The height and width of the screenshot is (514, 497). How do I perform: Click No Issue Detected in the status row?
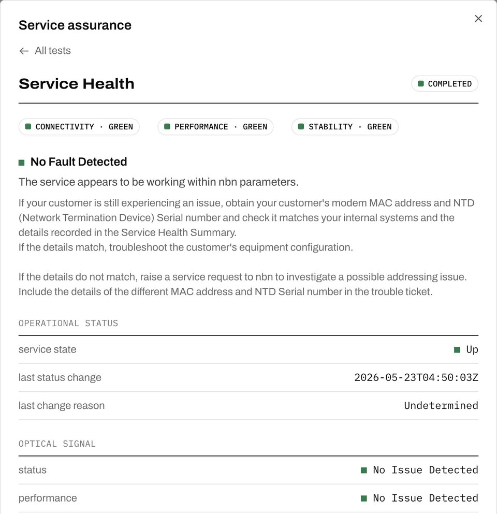point(426,470)
